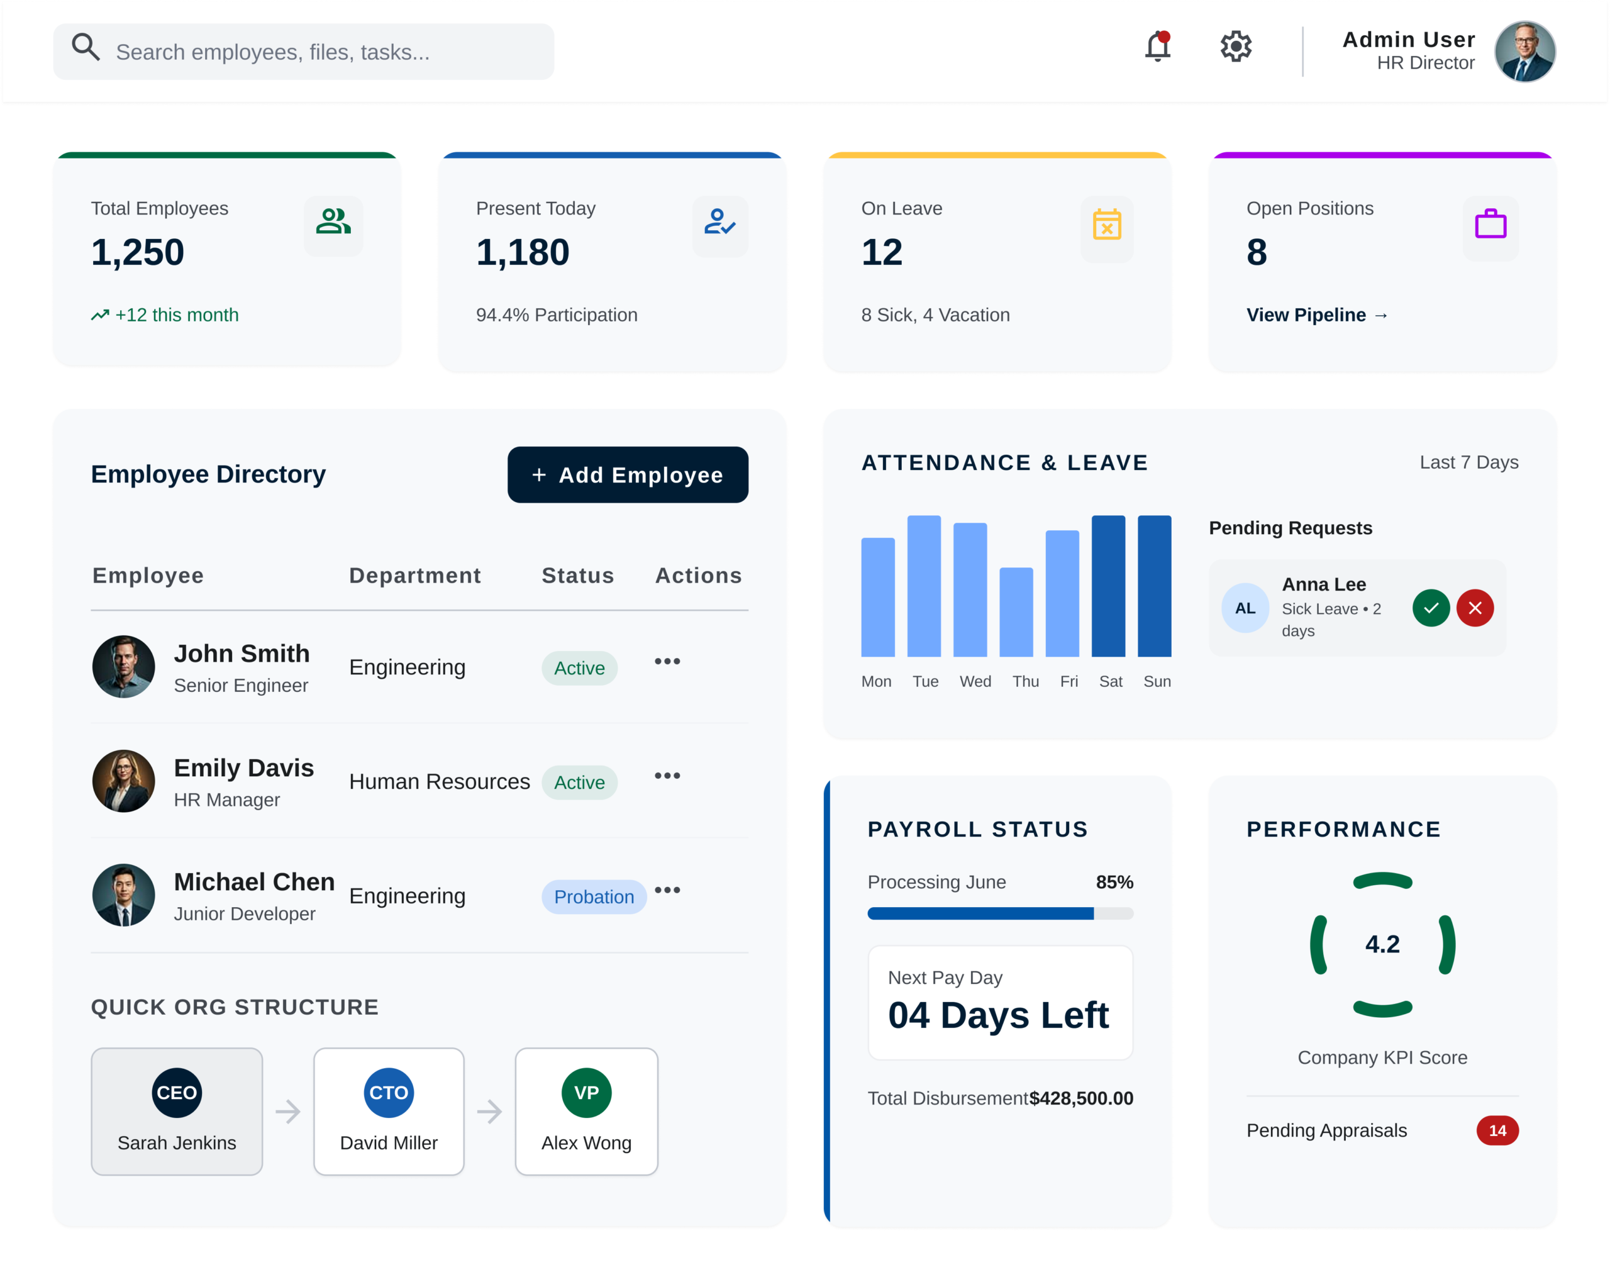Viewport: 1610px width, 1277px height.
Task: Open the View Pipeline link
Action: tap(1318, 315)
